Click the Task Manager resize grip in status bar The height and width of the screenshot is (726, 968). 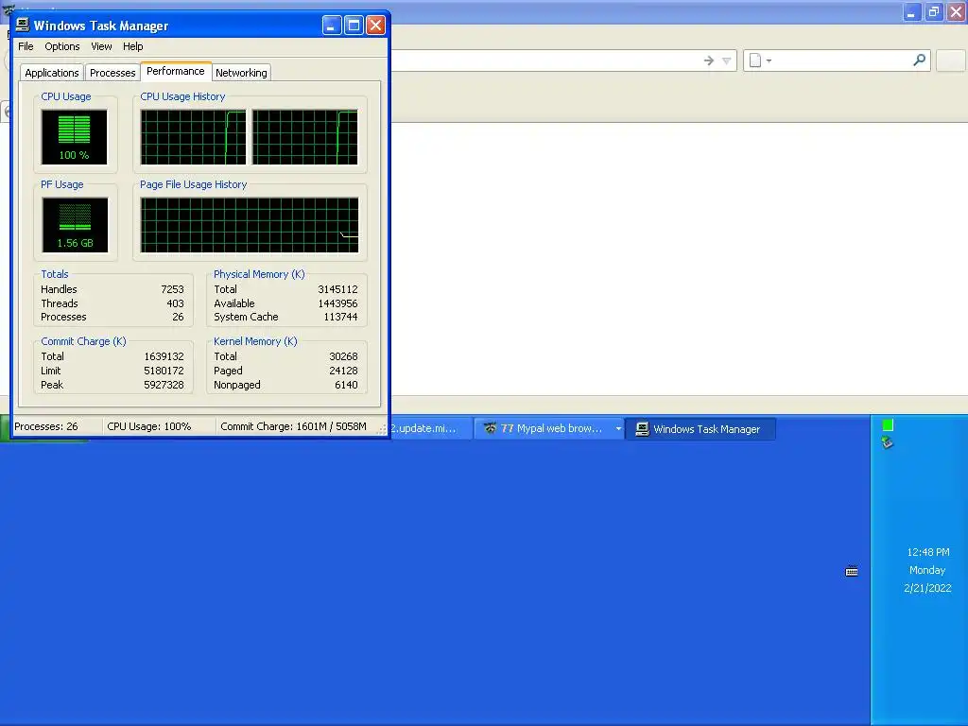coord(382,429)
